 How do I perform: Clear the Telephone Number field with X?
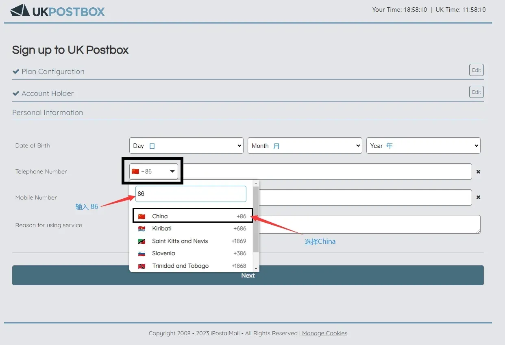click(478, 172)
